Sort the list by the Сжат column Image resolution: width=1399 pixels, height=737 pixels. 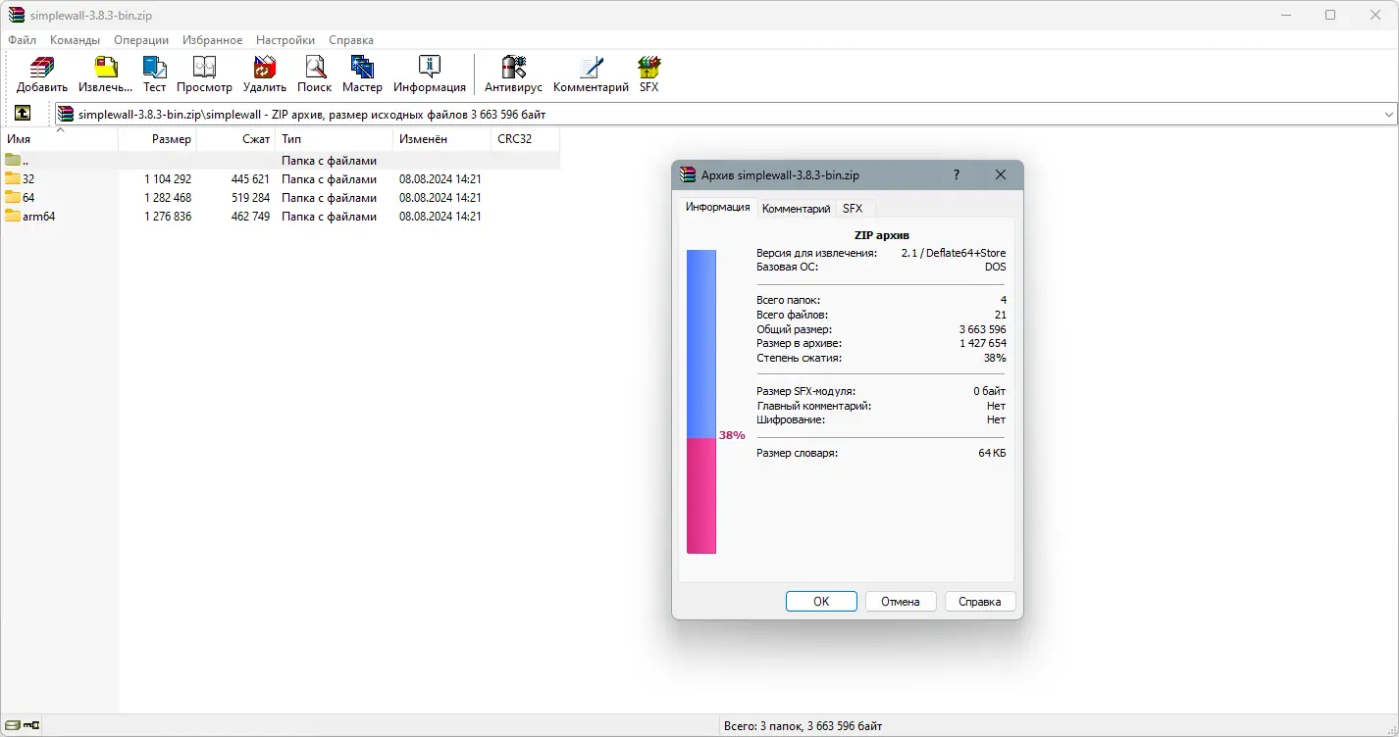click(236, 139)
